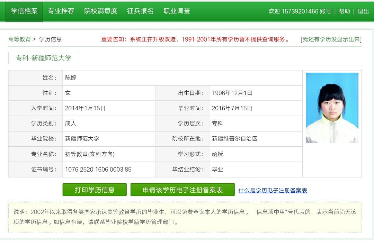Click the 专科 education level value
This screenshot has height=247, width=374.
click(217, 123)
